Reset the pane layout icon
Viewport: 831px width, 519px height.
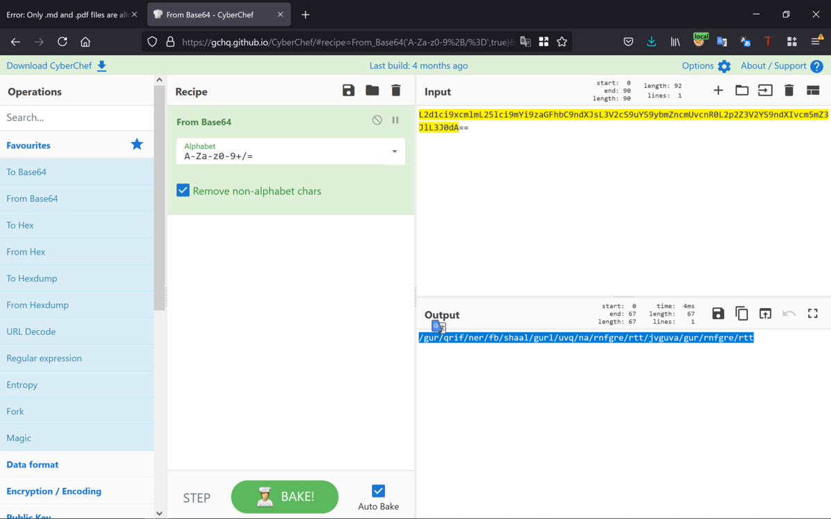[x=813, y=90]
